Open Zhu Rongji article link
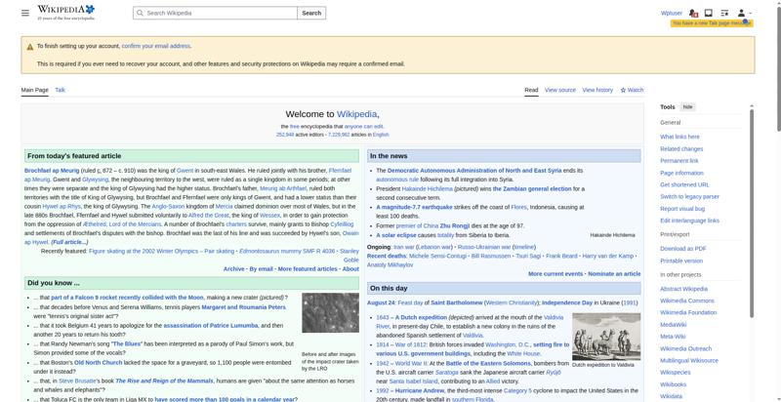Image resolution: width=781 pixels, height=402 pixels. point(454,225)
